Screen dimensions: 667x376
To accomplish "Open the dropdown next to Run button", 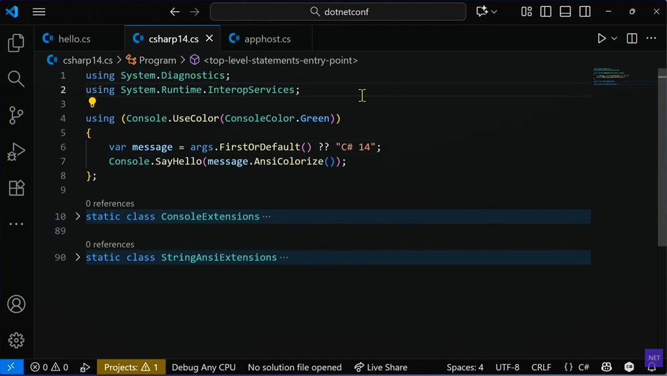I will (x=614, y=38).
